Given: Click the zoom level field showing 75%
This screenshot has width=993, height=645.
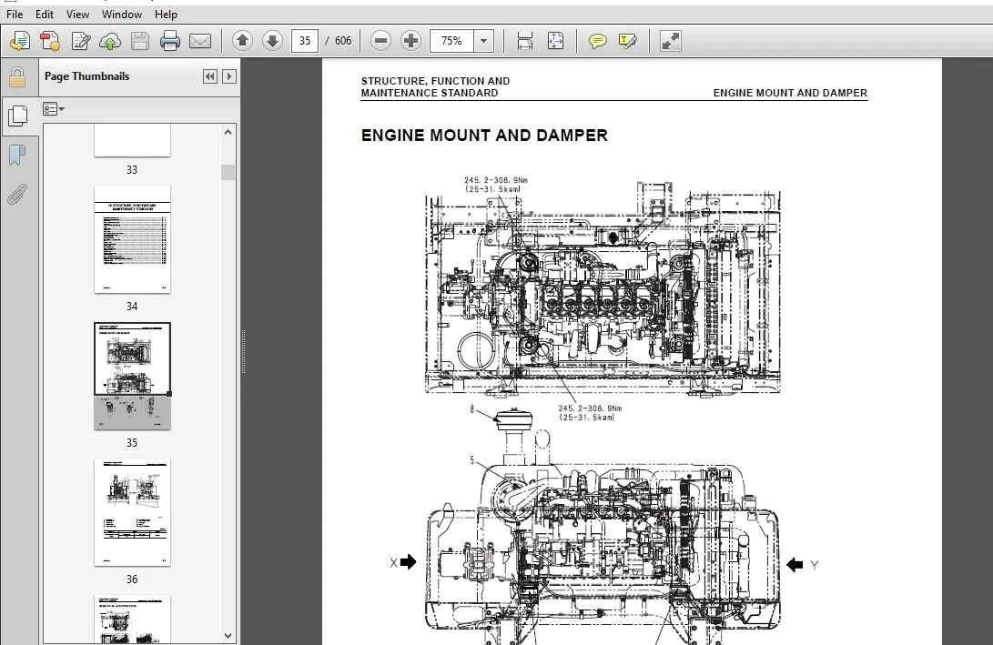Looking at the screenshot, I should tap(451, 41).
